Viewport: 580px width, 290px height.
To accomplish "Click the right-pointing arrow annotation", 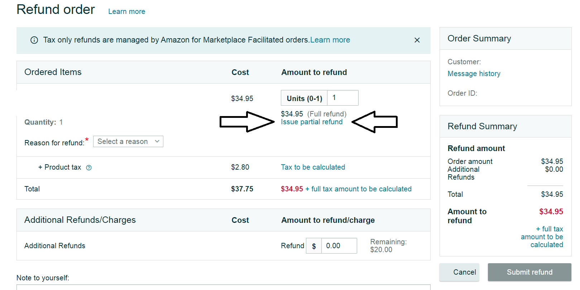I will [x=247, y=122].
